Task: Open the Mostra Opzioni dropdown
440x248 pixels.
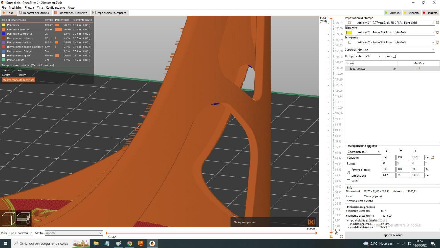Action: pyautogui.click(x=73, y=233)
